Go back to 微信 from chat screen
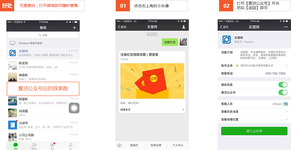291x150 pixels. coord(122,27)
